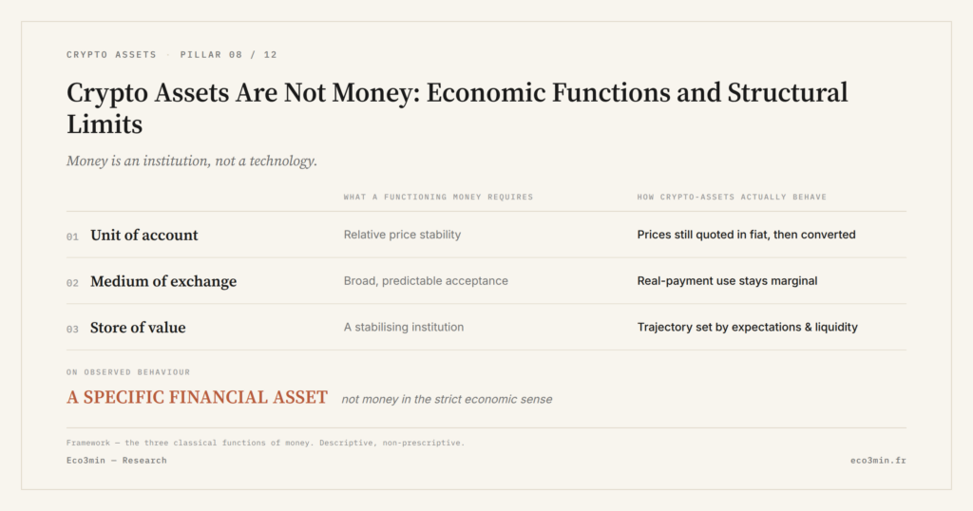The image size is (973, 511).
Task: Click the CRYPTO ASSETS category label
Action: [x=112, y=54]
